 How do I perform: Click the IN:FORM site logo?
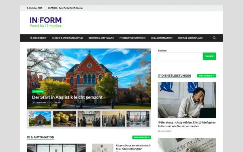coord(45,22)
